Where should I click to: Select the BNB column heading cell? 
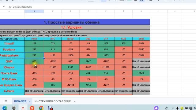88,39
